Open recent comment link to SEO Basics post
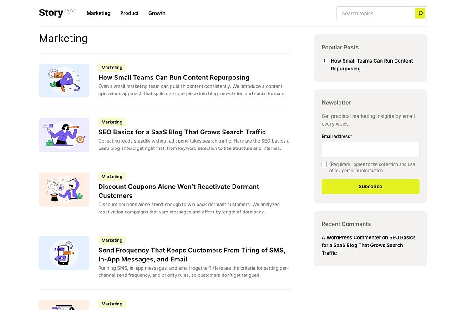This screenshot has height=310, width=466. [x=369, y=246]
